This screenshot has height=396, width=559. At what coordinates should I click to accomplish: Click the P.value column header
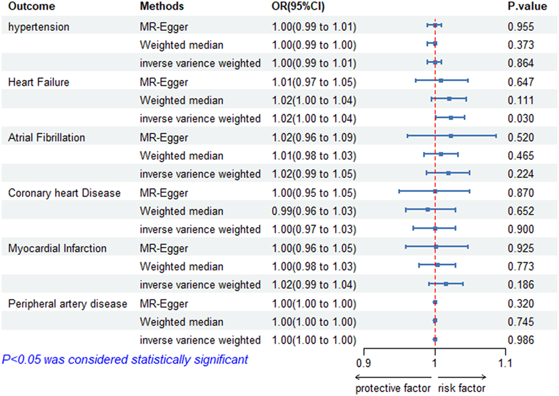click(x=527, y=6)
